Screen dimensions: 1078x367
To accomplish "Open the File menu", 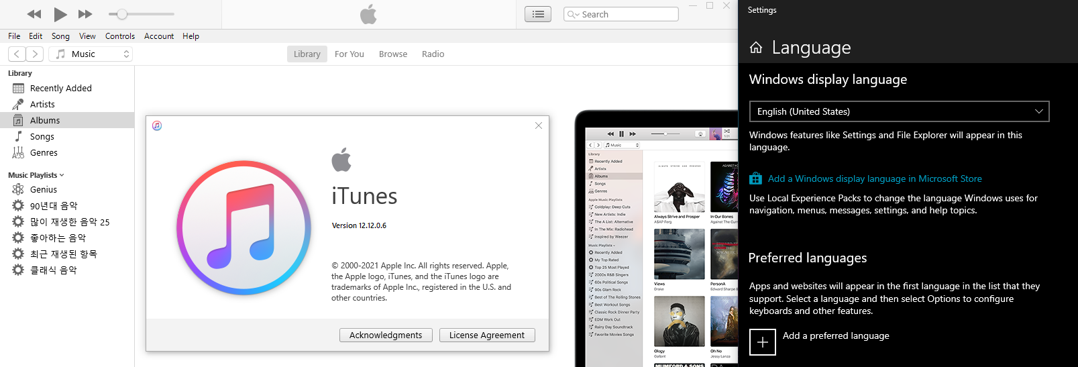I will point(14,36).
